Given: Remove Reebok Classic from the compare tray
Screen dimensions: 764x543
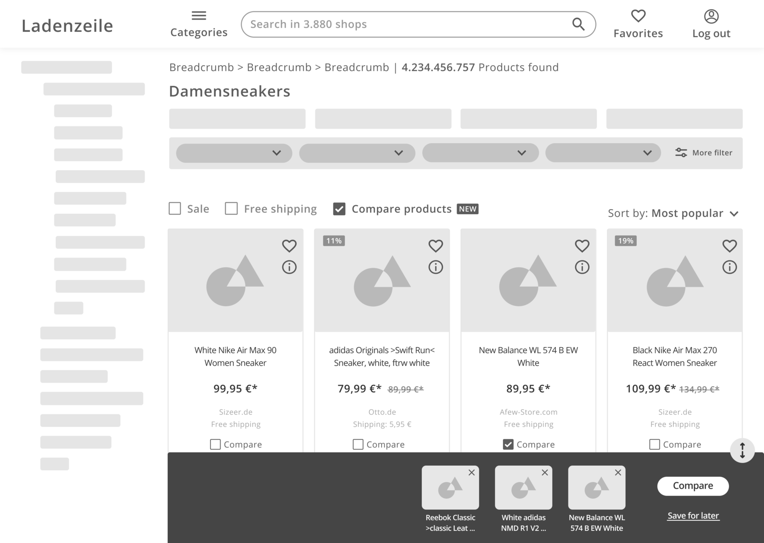Looking at the screenshot, I should pyautogui.click(x=472, y=473).
